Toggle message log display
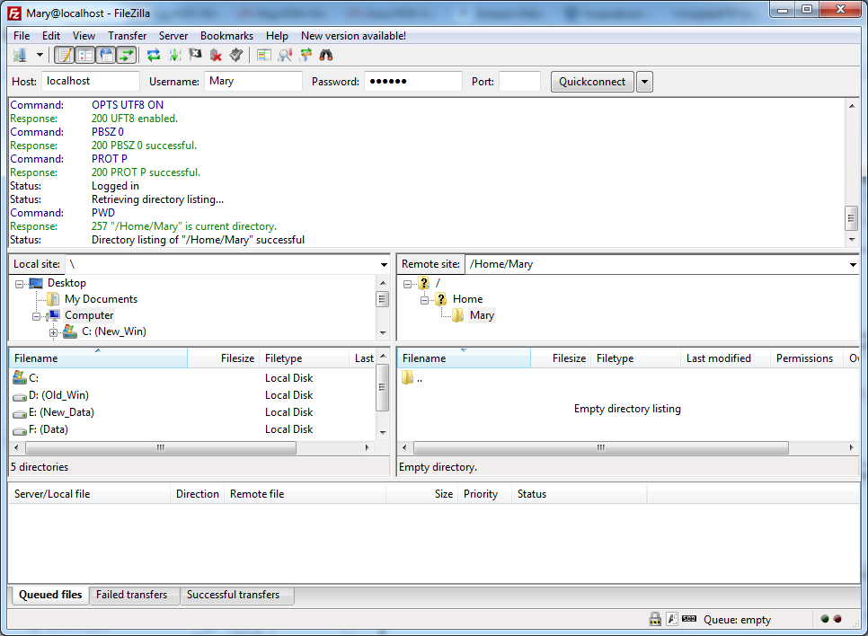This screenshot has height=636, width=868. click(65, 56)
